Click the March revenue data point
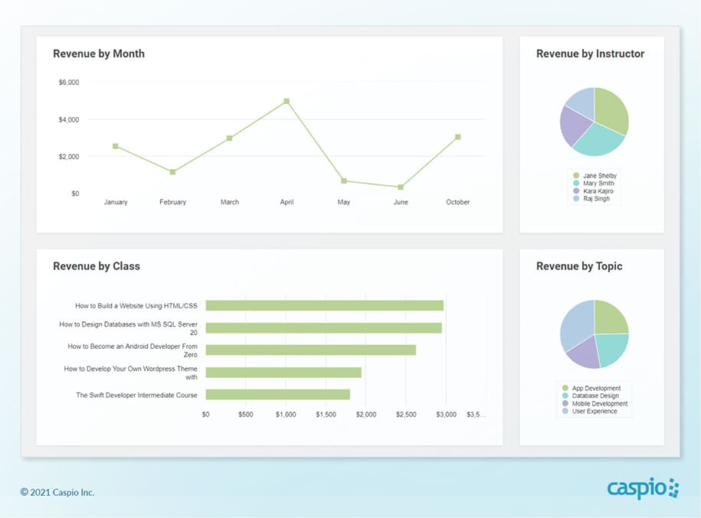Image resolution: width=701 pixels, height=518 pixels. coord(229,138)
